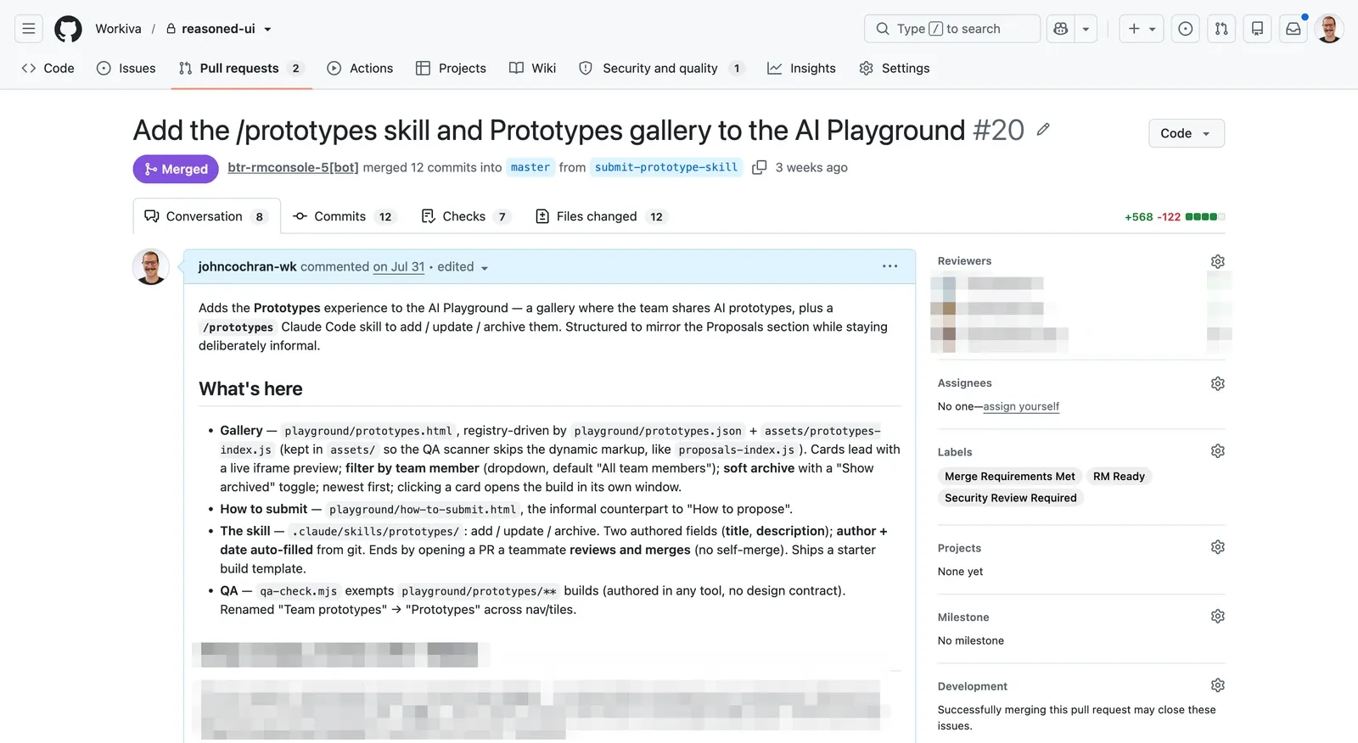
Task: Select the Checks tab
Action: pyautogui.click(x=467, y=216)
